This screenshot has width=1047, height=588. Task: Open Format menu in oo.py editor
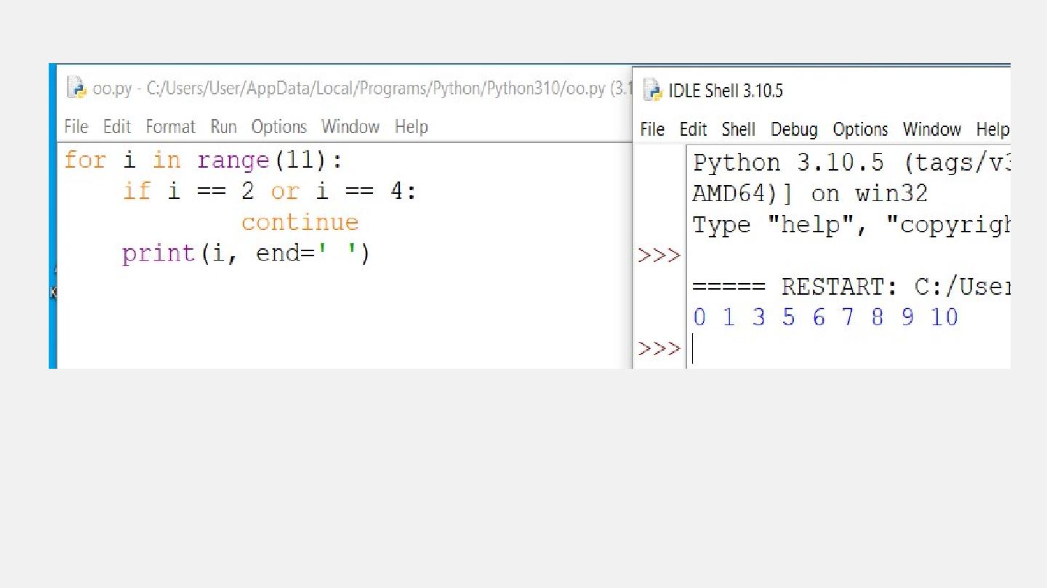[x=171, y=126]
